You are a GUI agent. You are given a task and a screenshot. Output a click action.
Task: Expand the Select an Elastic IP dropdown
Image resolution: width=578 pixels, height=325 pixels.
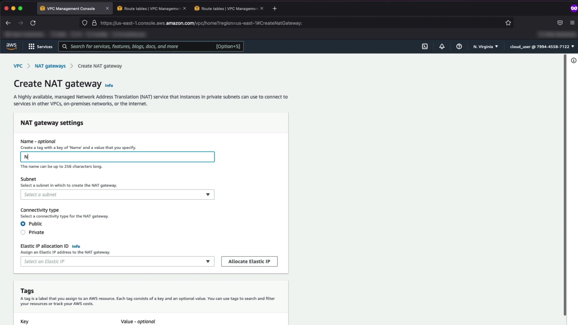pos(117,262)
